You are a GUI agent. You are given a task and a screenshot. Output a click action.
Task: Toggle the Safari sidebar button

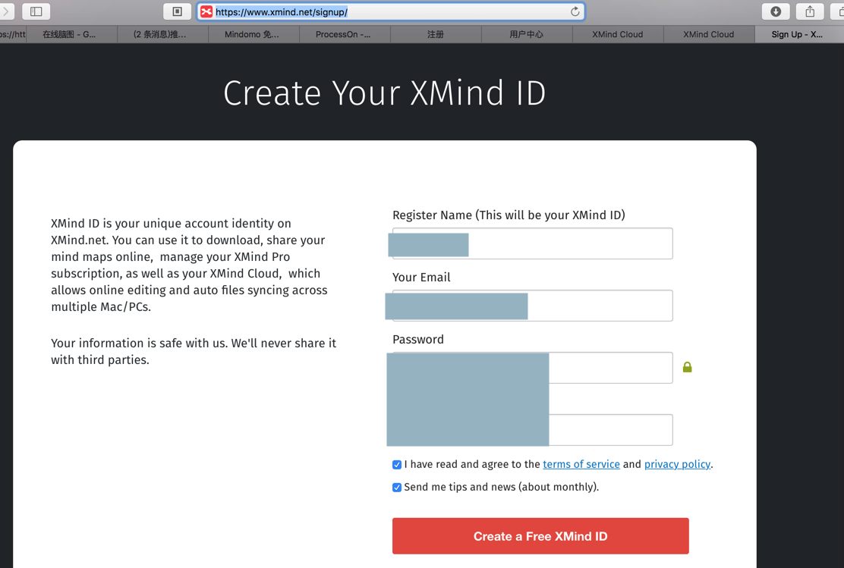[x=36, y=11]
